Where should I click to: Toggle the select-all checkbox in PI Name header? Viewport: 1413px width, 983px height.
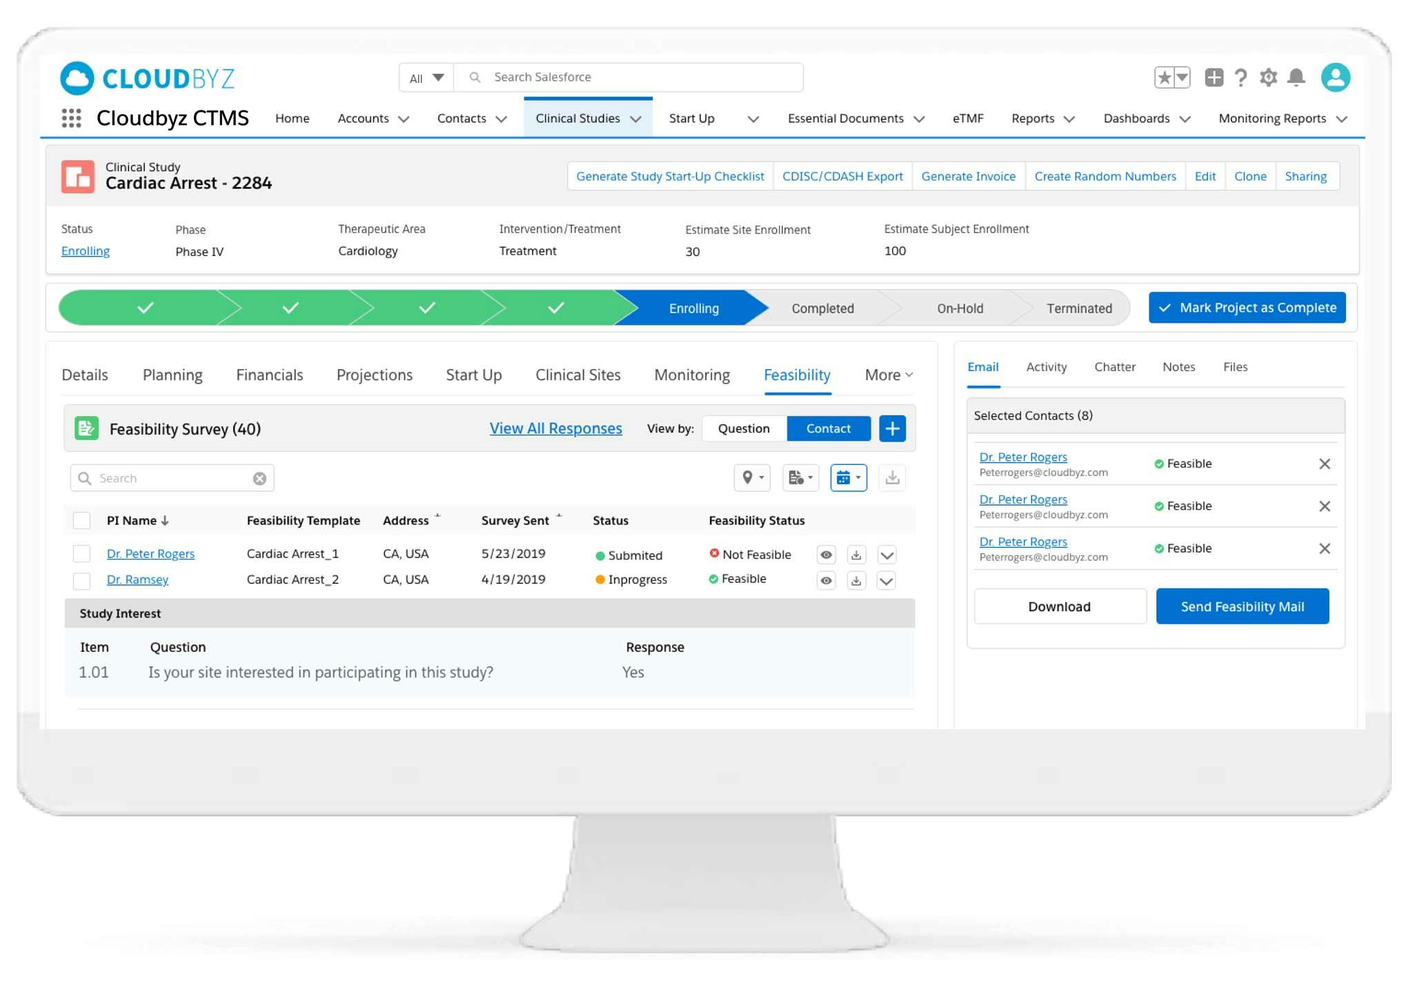pos(82,520)
